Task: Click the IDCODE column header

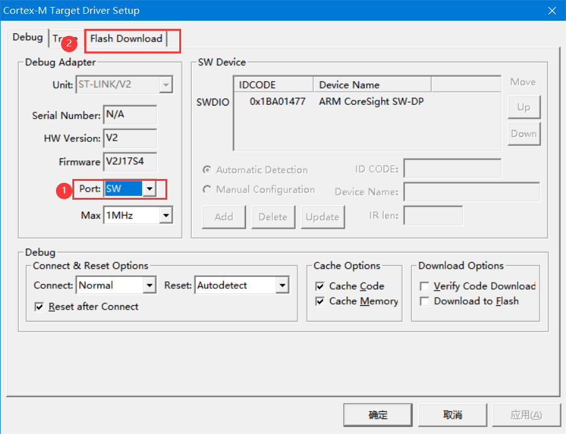Action: 274,85
